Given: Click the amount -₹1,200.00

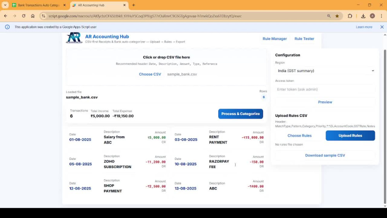Looking at the screenshot, I should [156, 162].
